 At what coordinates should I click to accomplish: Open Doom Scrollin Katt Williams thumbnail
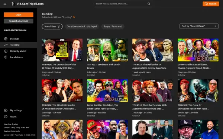click(x=198, y=50)
